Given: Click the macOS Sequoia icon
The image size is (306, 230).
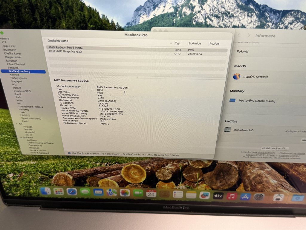Looking at the screenshot, I should [x=237, y=76].
